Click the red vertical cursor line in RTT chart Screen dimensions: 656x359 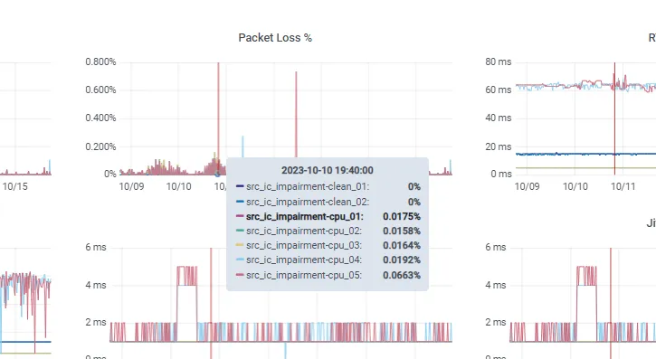coord(614,118)
